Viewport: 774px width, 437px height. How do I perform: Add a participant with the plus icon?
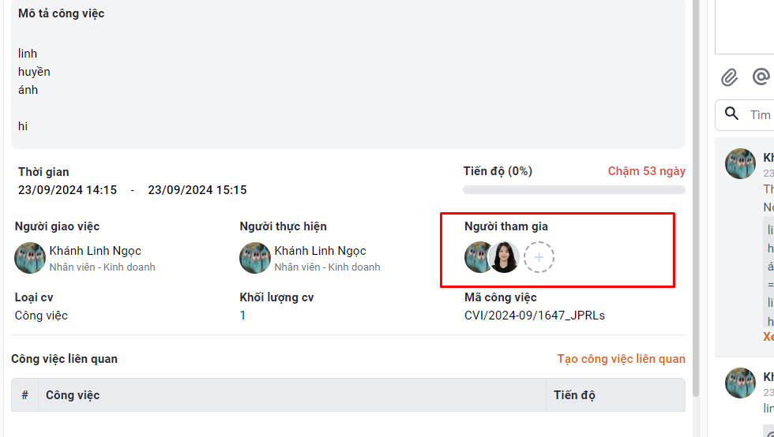pos(539,257)
